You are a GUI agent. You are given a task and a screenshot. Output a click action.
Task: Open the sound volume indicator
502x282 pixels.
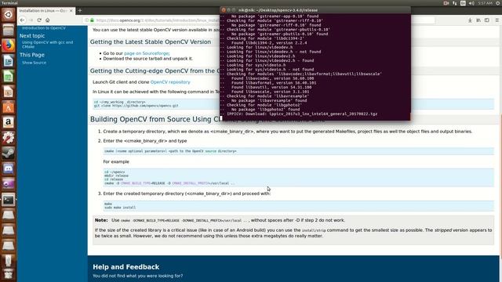(471, 3)
